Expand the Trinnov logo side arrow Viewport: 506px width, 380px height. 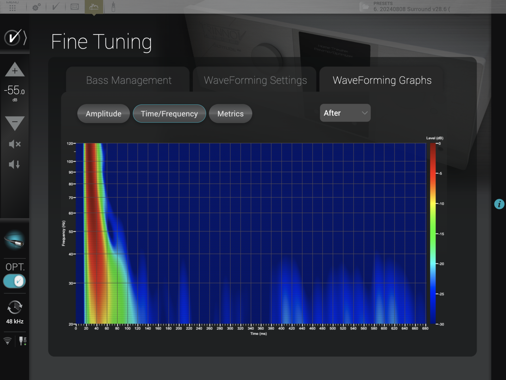tap(25, 38)
